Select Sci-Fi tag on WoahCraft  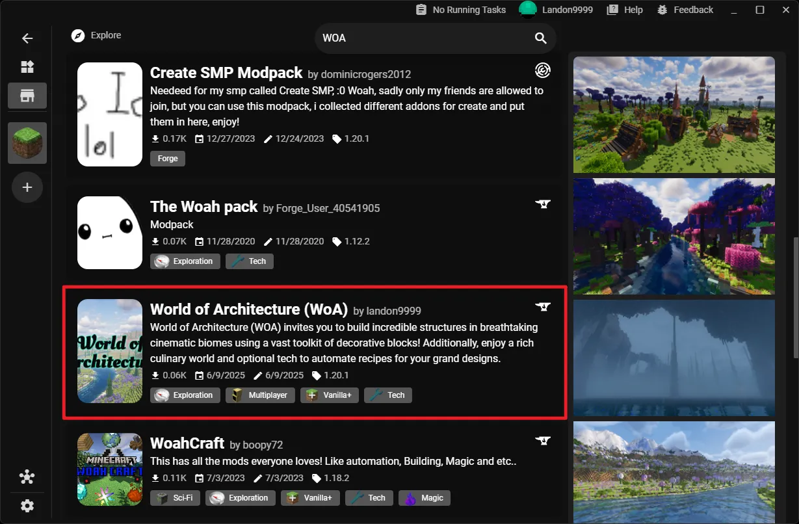(x=175, y=498)
